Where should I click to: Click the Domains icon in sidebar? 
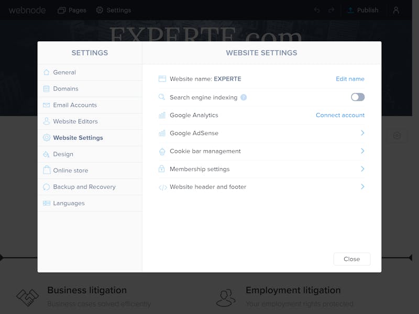pyautogui.click(x=47, y=88)
